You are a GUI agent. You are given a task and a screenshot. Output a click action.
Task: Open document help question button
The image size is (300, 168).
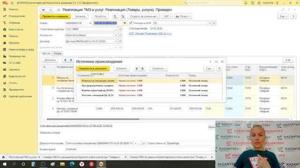tap(293, 17)
